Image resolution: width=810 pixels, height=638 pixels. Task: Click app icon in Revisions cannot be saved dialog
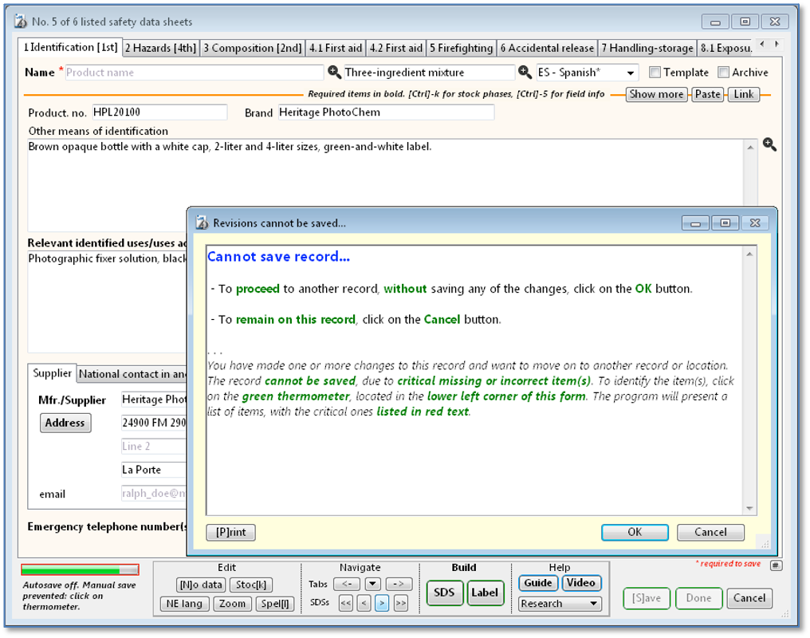pos(202,223)
